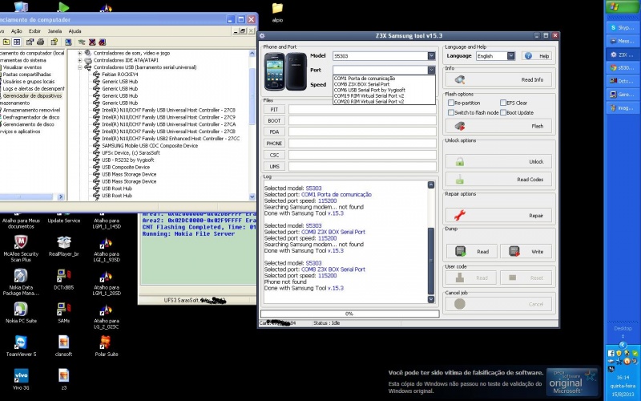Open the alipio folder on the desktop
This screenshot has width=641, height=401.
pyautogui.click(x=277, y=12)
